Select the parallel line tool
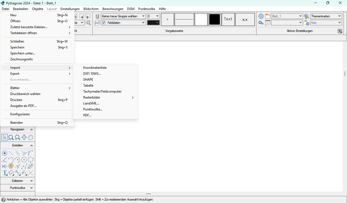The width and height of the screenshot is (347, 203). click(18, 153)
